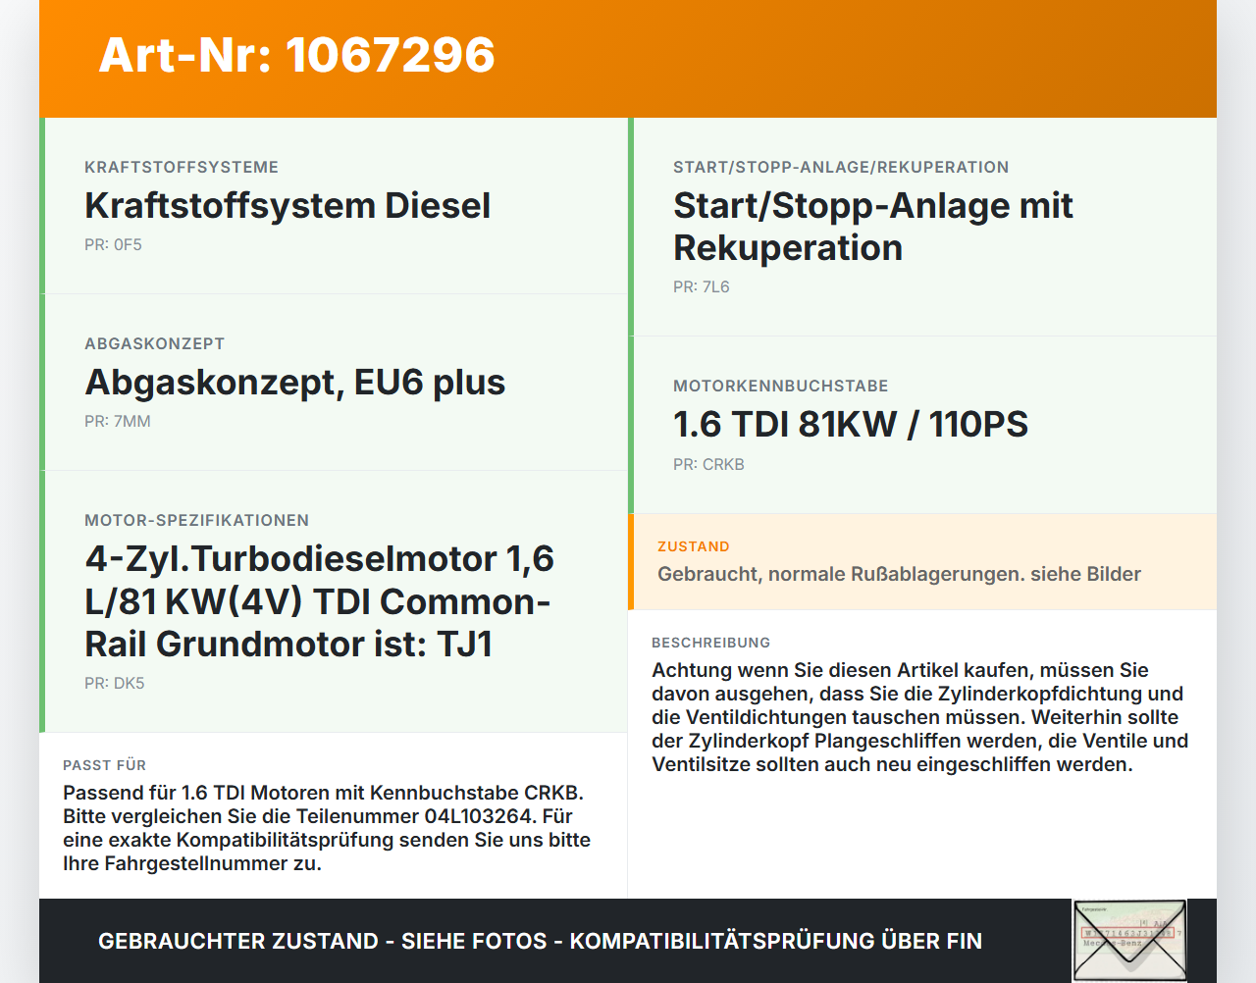Click the 'Gebraucht, normale Rußablagerungen. siehe Bilder' text
The height and width of the screenshot is (983, 1256).
click(x=899, y=575)
